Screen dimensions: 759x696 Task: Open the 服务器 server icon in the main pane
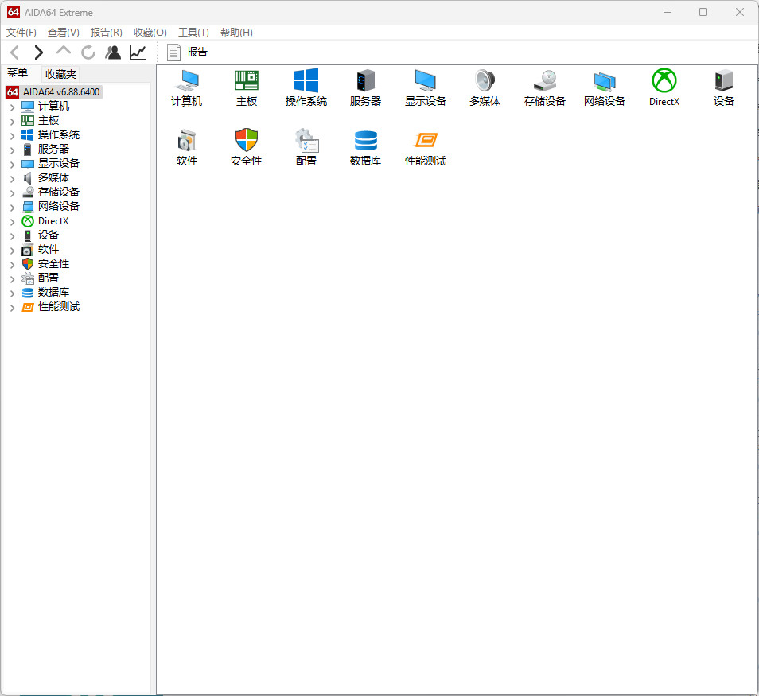tap(365, 87)
